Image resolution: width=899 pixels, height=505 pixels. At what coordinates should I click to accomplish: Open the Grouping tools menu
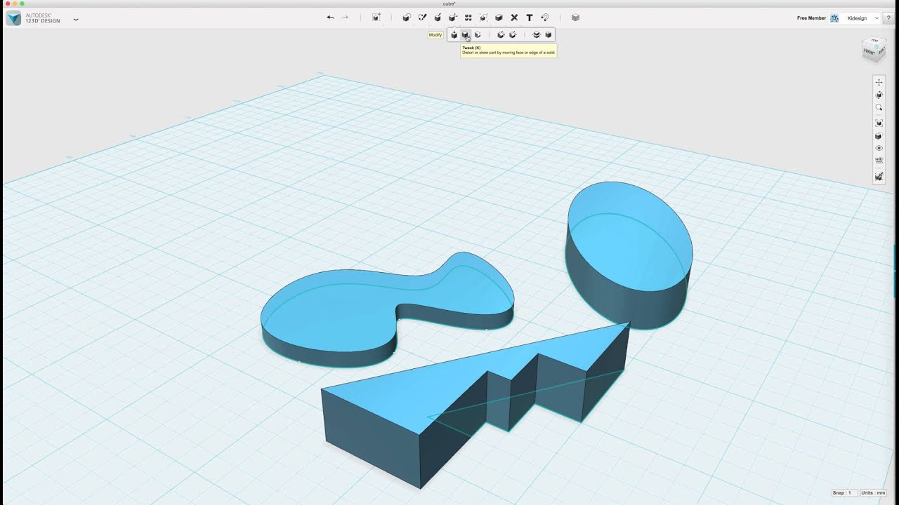click(x=483, y=18)
